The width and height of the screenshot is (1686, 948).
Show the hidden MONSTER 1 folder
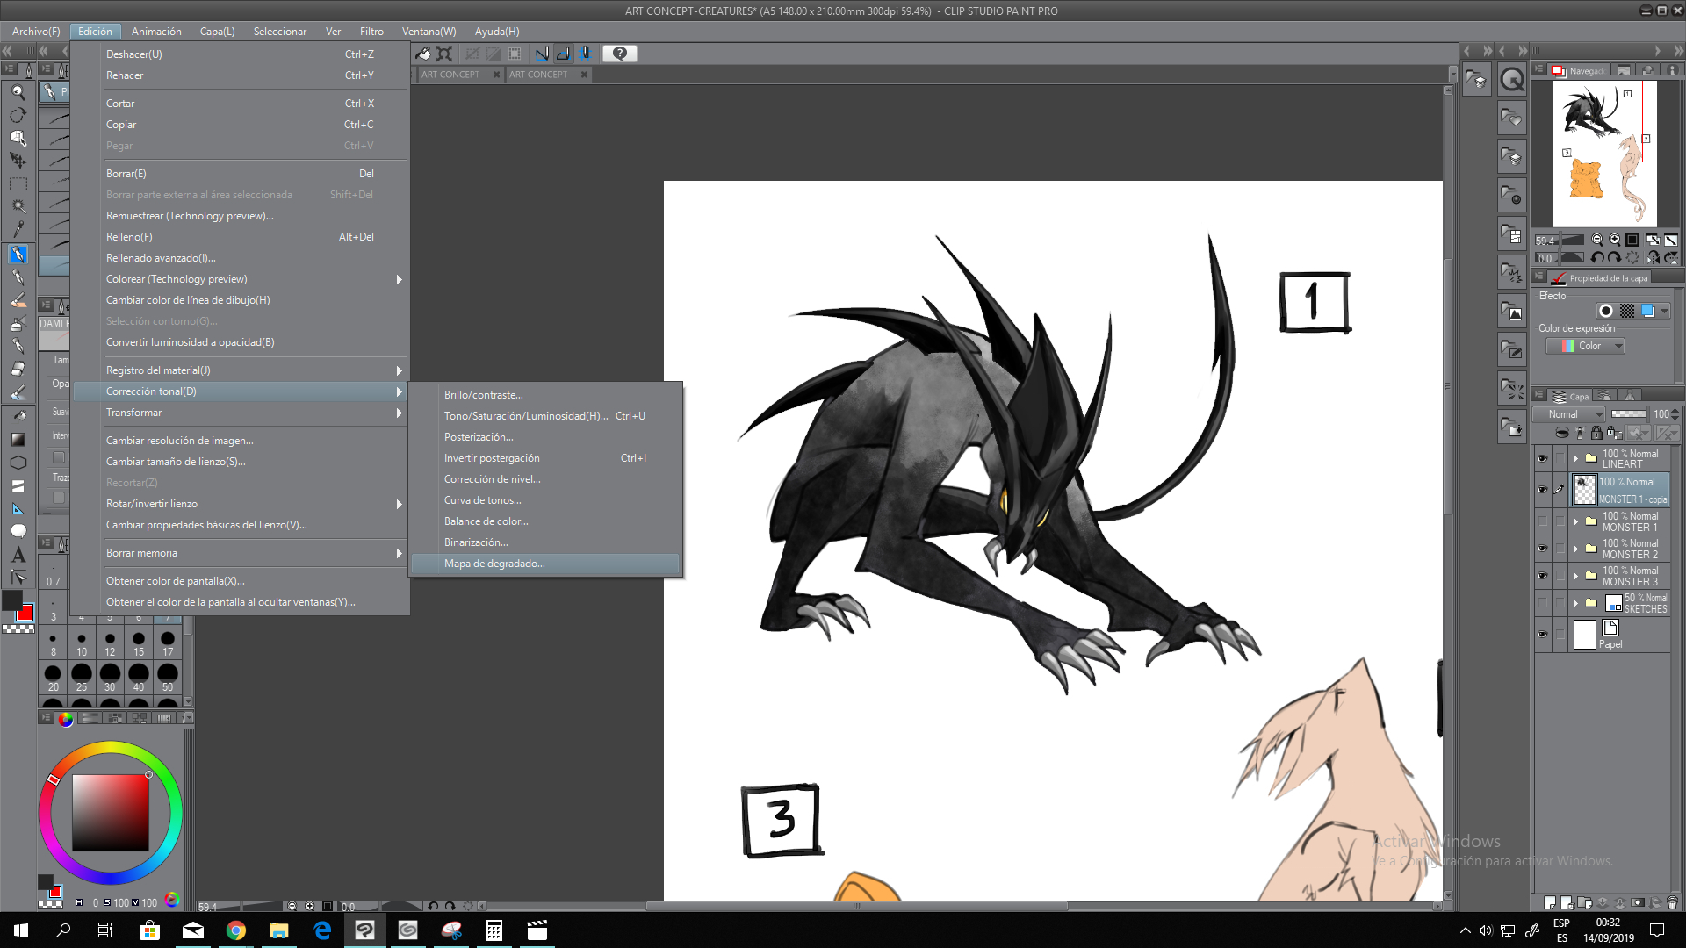[1542, 521]
